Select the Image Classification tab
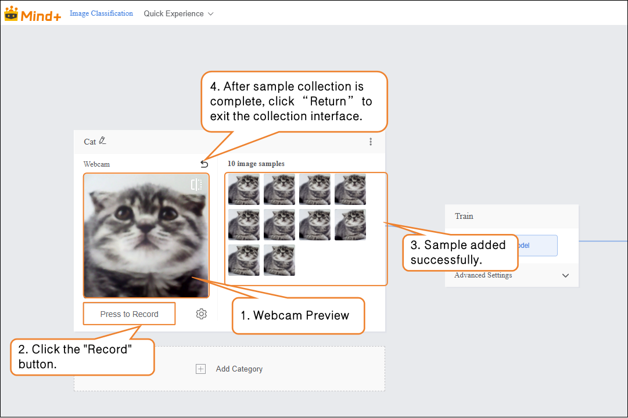This screenshot has height=418, width=628. pyautogui.click(x=101, y=13)
